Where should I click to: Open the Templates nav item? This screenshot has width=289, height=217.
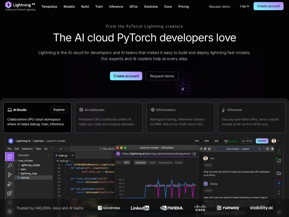tap(49, 7)
